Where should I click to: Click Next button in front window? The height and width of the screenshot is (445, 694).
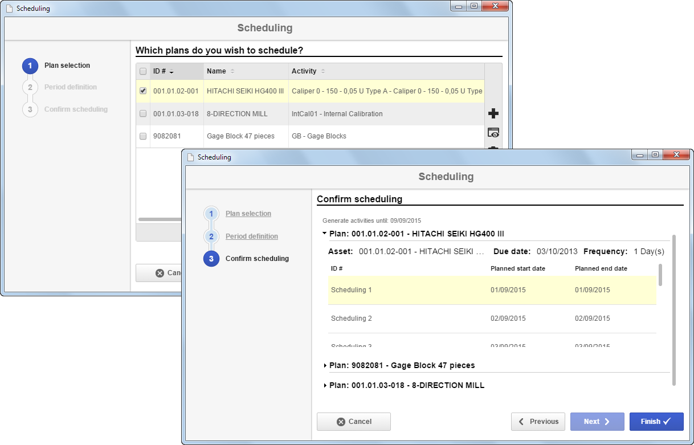pos(597,422)
